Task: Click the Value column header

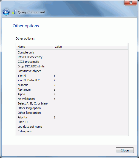Action: coord(90,47)
